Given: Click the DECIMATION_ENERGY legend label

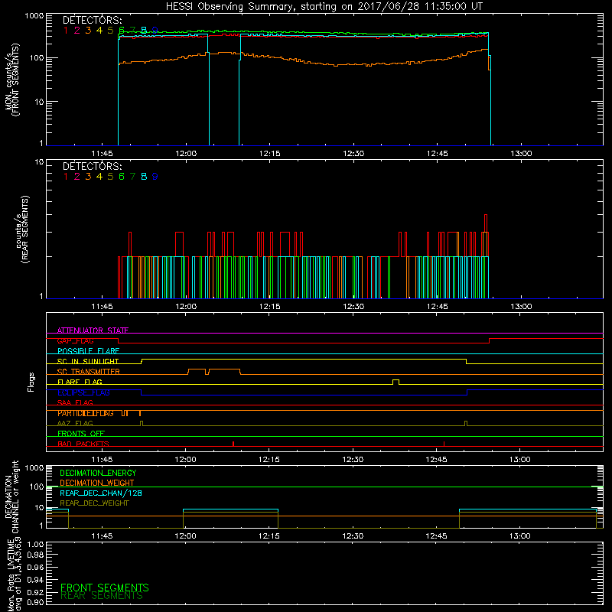Looking at the screenshot, I should (x=98, y=473).
